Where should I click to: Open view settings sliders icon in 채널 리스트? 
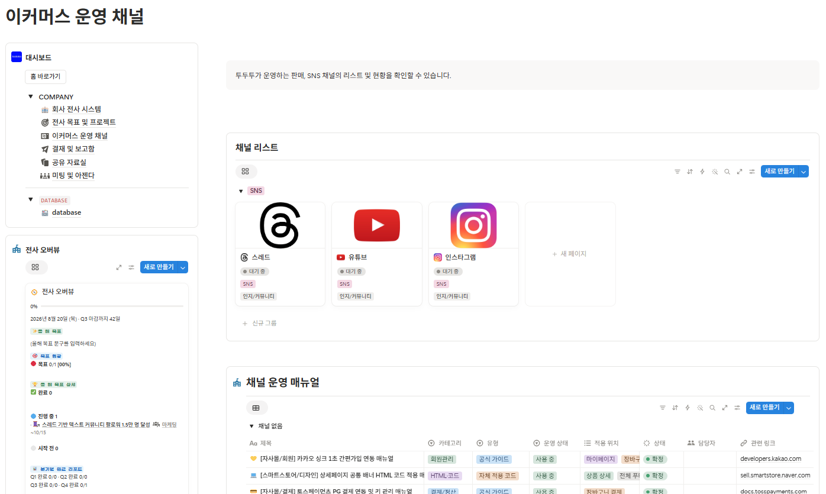coord(752,172)
